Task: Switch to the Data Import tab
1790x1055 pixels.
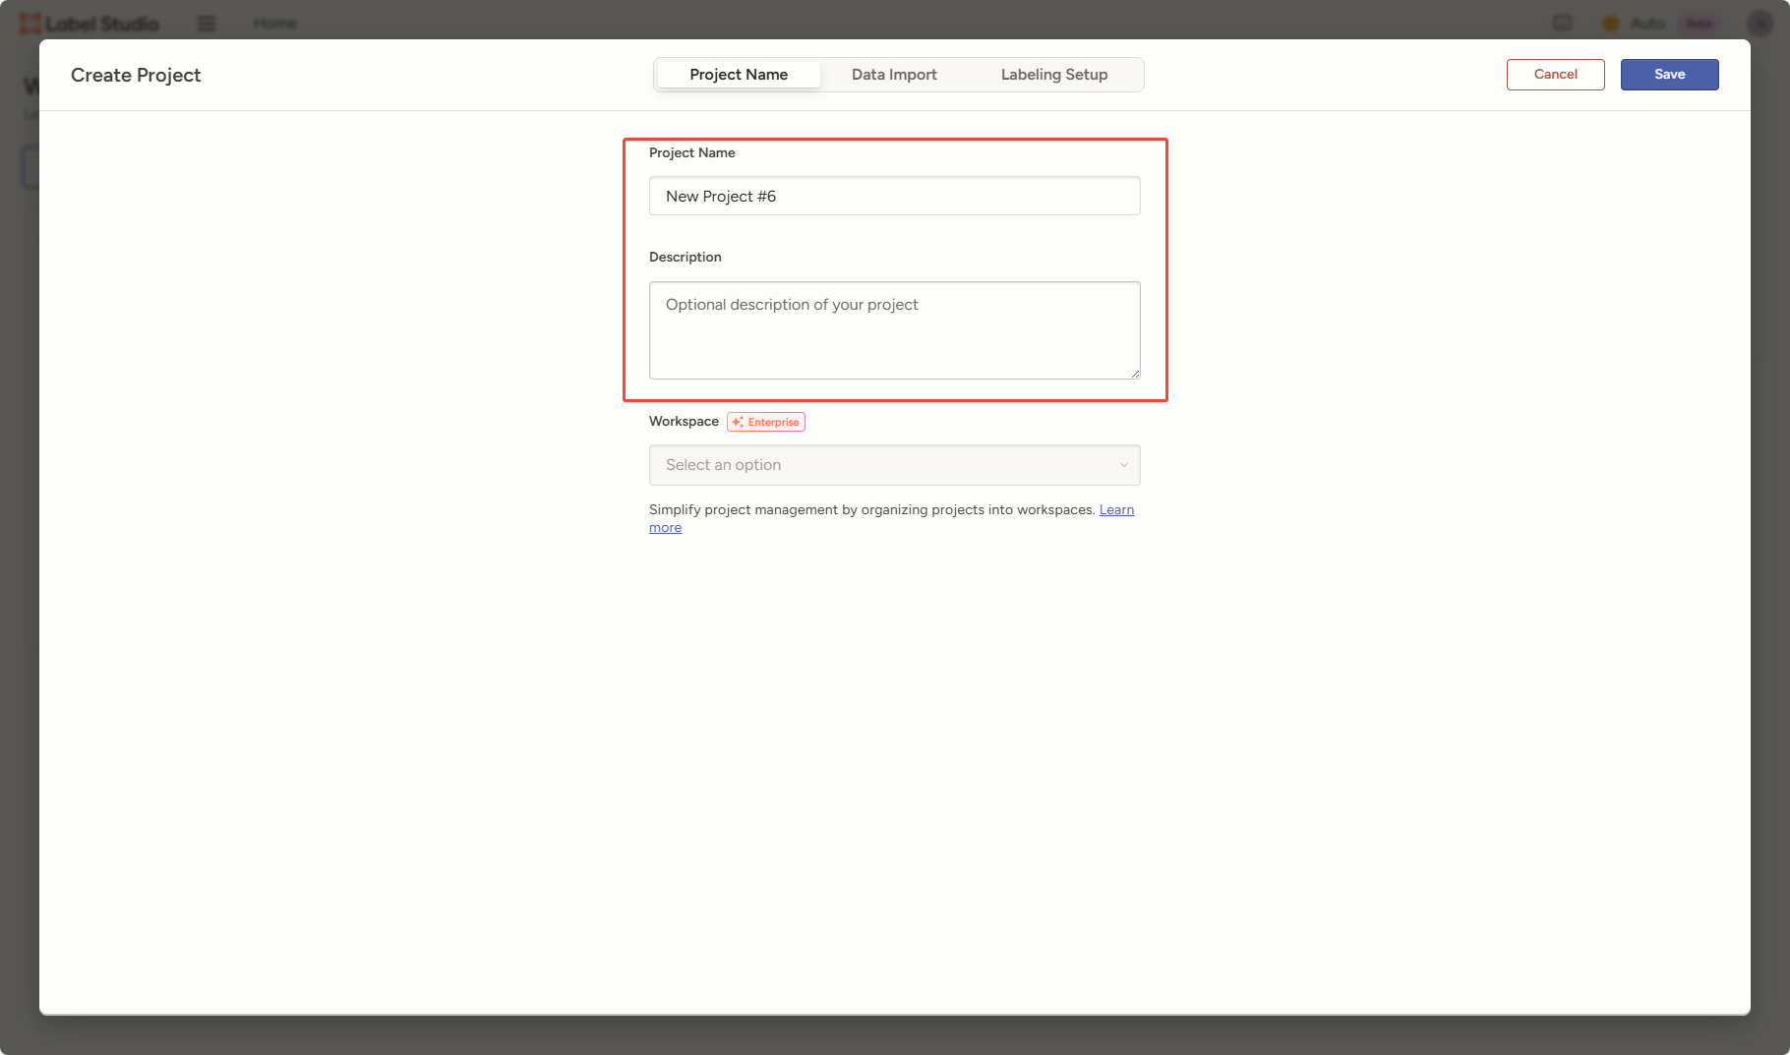Action: pyautogui.click(x=894, y=75)
